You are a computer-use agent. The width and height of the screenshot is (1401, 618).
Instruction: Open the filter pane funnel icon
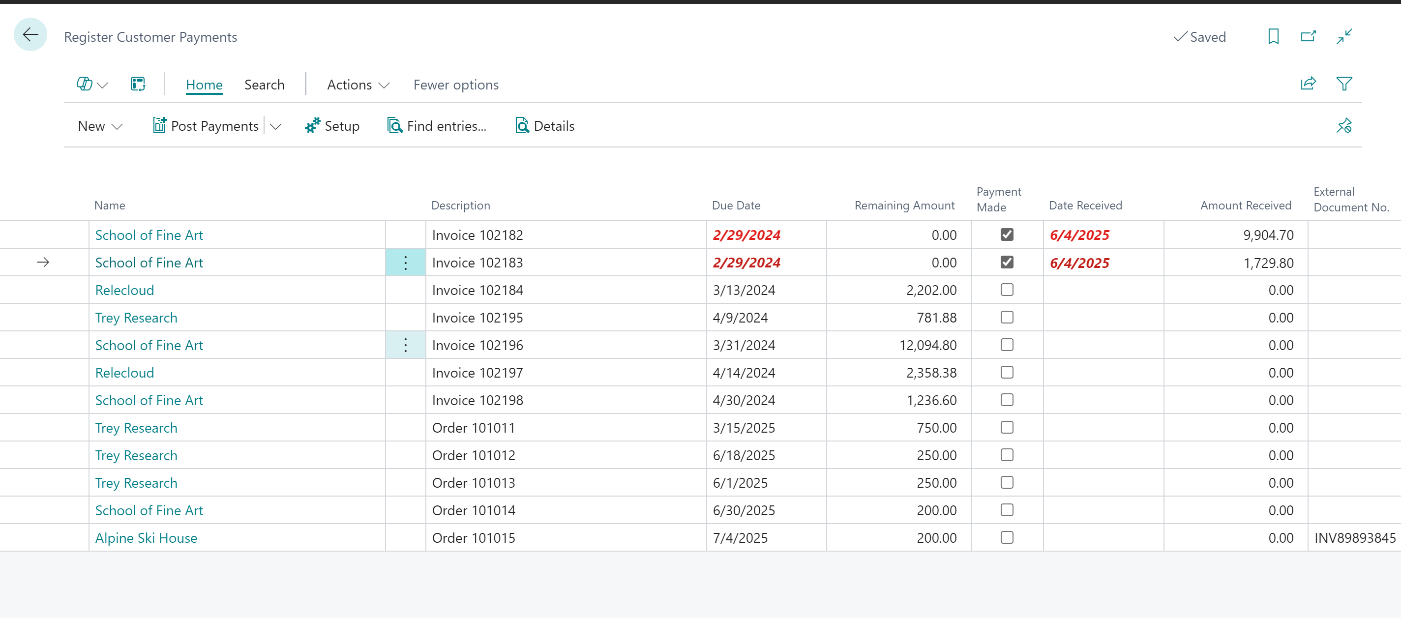tap(1344, 84)
